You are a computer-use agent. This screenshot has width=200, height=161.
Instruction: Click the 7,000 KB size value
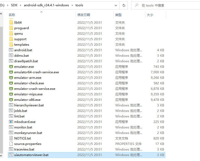tap(157, 72)
